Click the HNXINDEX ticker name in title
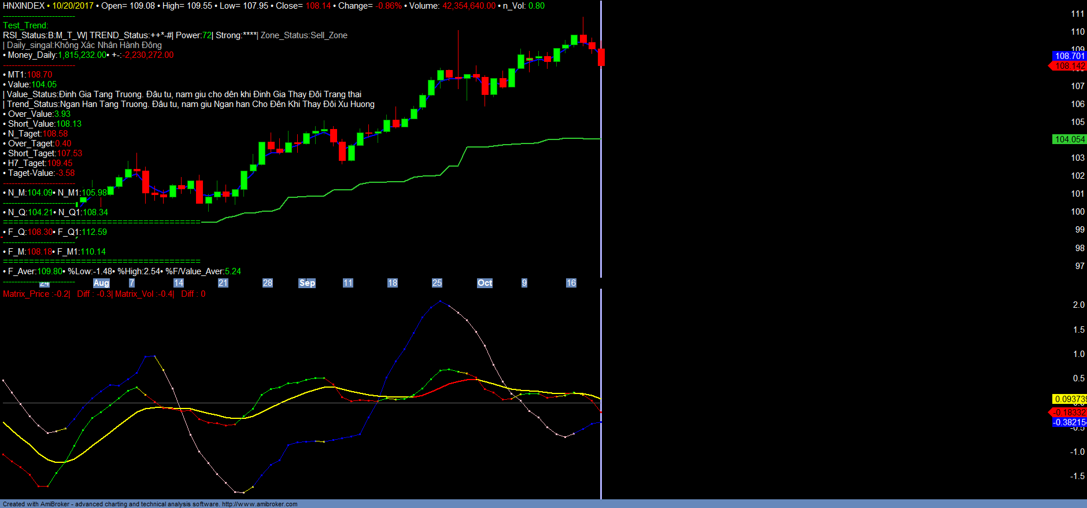The image size is (1087, 508). [x=24, y=6]
